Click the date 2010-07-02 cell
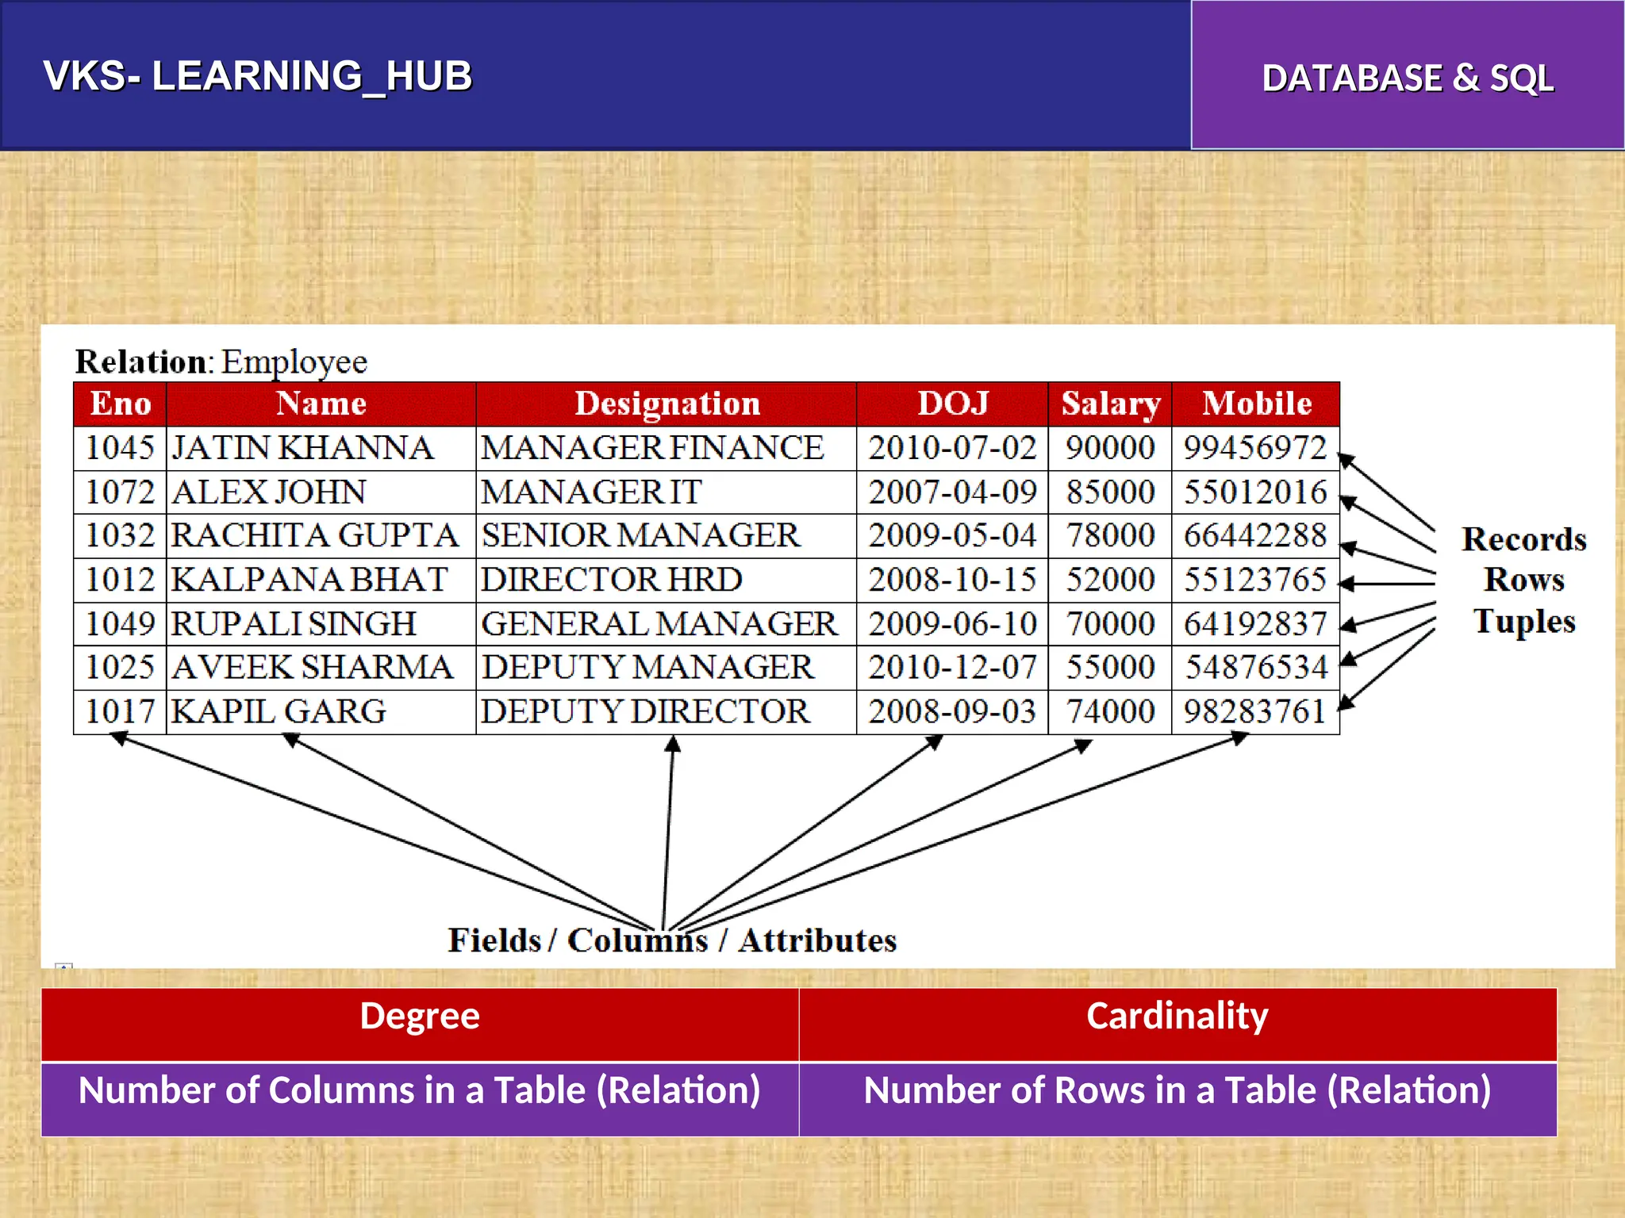1625x1218 pixels. pyautogui.click(x=952, y=449)
